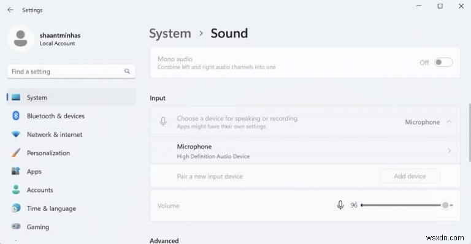The width and height of the screenshot is (471, 244).
Task: Click the Apps icon in sidebar
Action: [x=16, y=171]
